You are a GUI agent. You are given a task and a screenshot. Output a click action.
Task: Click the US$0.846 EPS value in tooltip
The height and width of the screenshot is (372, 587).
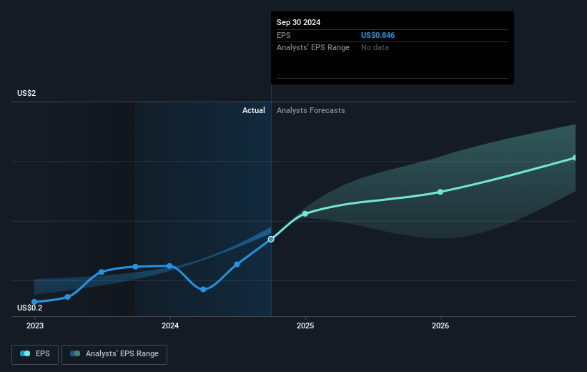[378, 35]
